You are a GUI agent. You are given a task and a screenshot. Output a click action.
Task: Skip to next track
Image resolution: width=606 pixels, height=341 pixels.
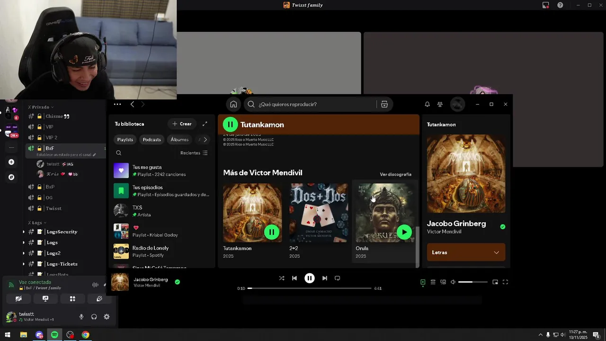[x=324, y=278]
